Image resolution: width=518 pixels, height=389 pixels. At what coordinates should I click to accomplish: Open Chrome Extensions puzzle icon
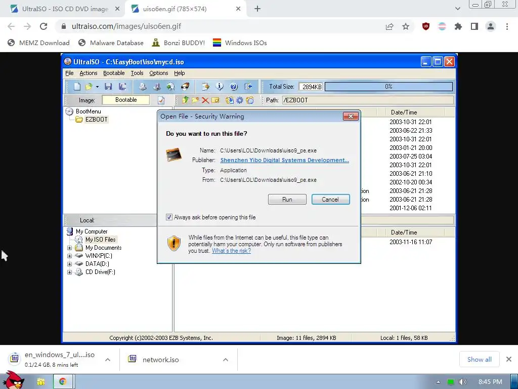point(458,26)
